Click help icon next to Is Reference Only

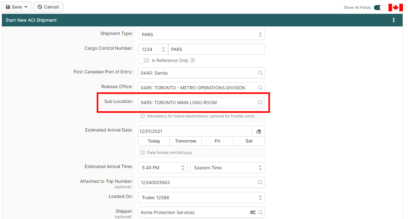pos(192,60)
